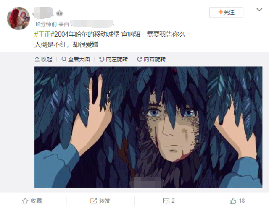Click the blurred source client link
The width and height of the screenshot is (269, 206).
(92, 24)
